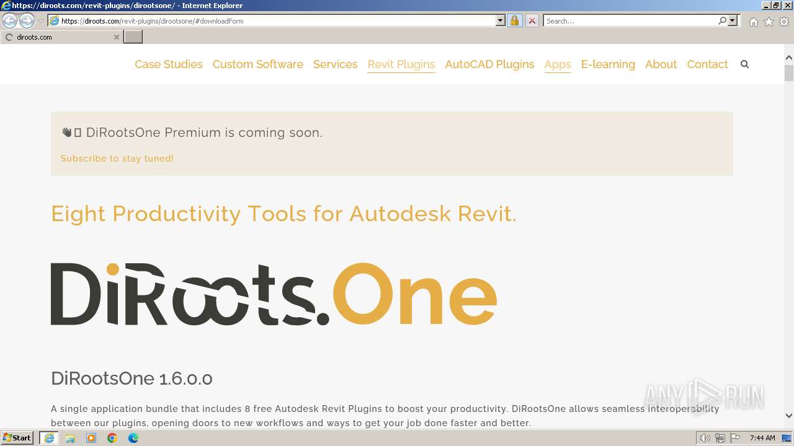Click the address bar URL field

(277, 20)
